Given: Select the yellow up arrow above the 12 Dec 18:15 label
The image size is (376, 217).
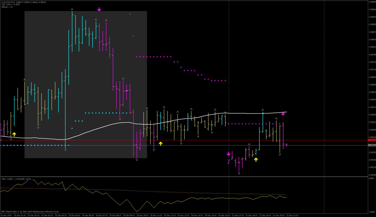Looking at the screenshot, I should tap(256, 159).
